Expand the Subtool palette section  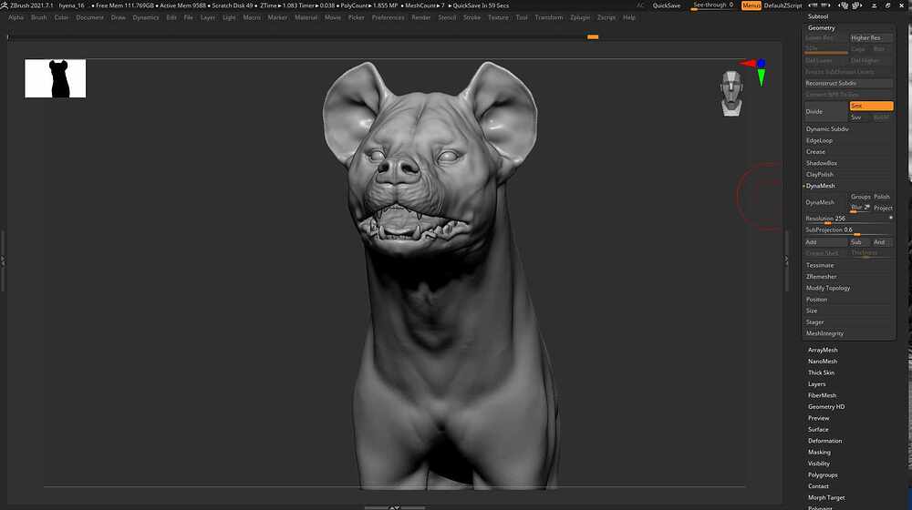point(818,16)
